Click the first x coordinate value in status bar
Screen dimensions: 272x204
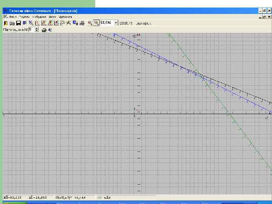12,198
